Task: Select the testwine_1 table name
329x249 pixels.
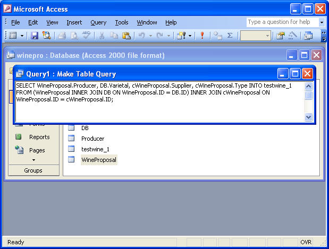Action: coord(95,149)
